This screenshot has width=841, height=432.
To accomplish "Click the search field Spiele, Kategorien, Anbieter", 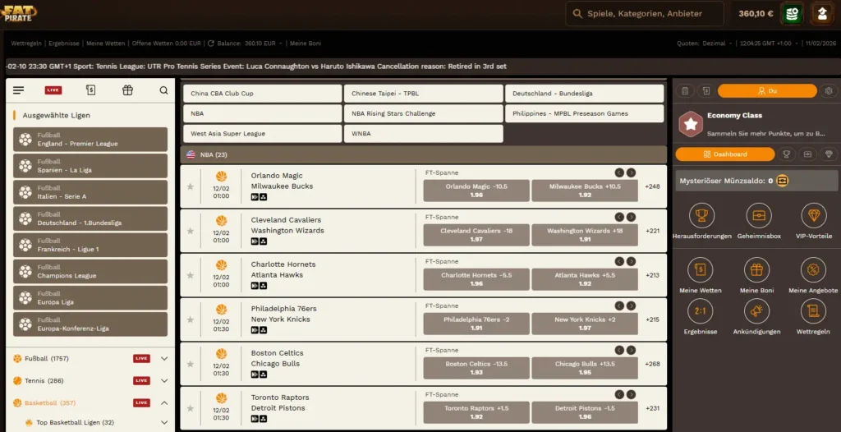I will pos(644,13).
